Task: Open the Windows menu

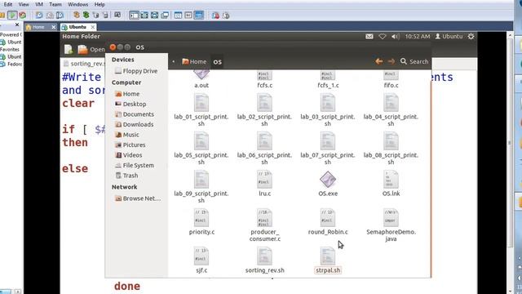Action: (x=78, y=4)
